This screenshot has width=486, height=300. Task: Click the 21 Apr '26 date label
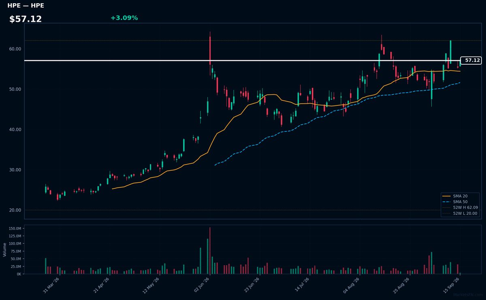point(101,285)
